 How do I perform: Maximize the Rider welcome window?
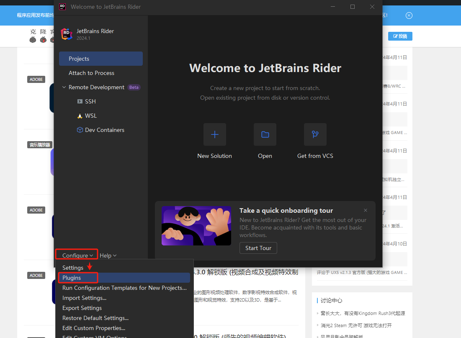point(353,7)
